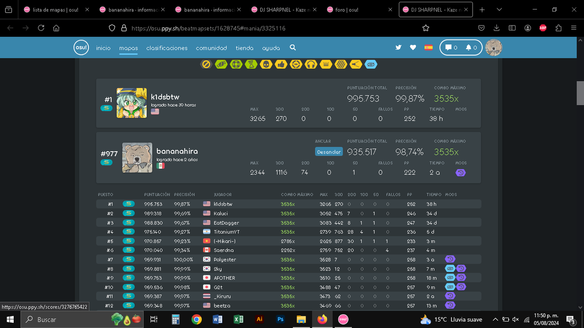
Task: Filter scores by the Flashlight mod
Action: coord(356,65)
